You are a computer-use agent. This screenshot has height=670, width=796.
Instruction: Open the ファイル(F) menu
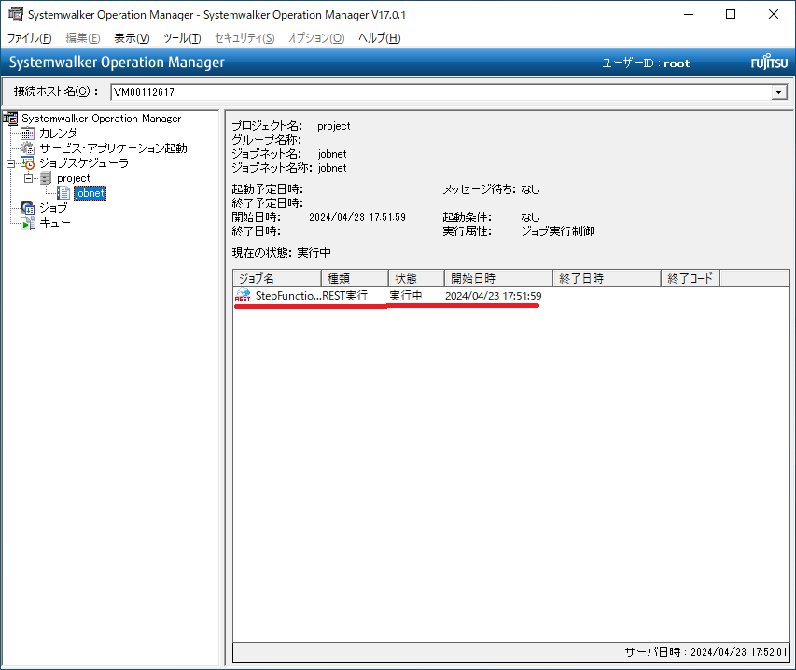30,38
